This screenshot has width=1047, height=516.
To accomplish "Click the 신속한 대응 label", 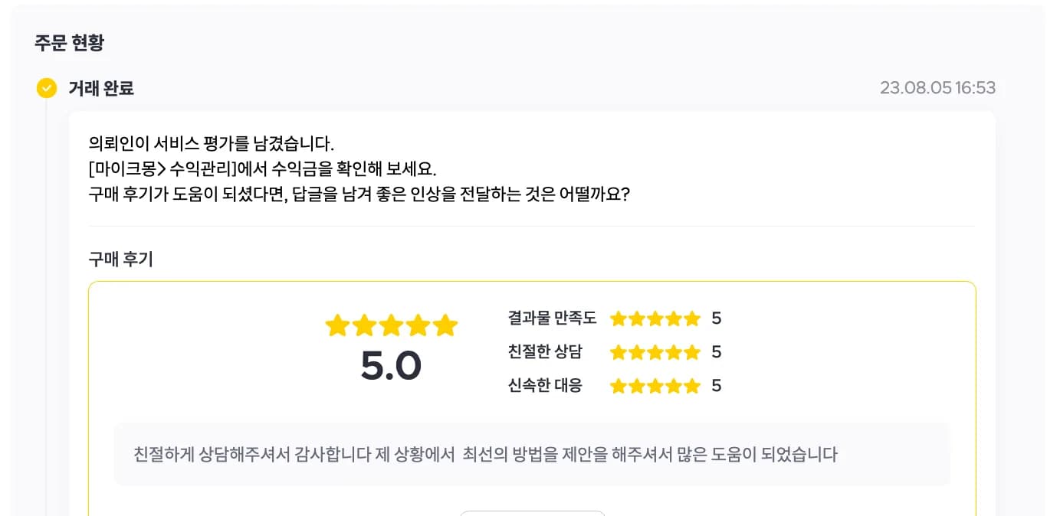I will click(x=545, y=385).
